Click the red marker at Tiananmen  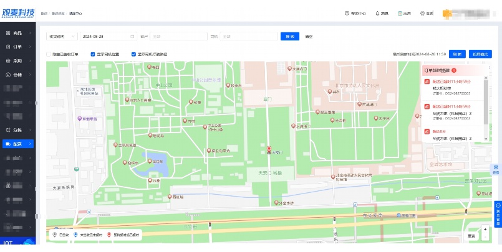point(269,149)
